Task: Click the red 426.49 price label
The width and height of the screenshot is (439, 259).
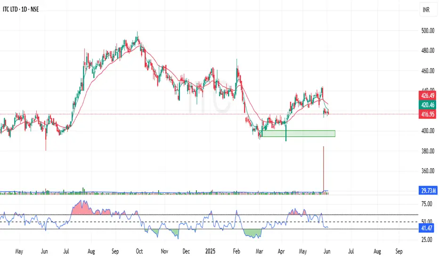Action: 427,96
